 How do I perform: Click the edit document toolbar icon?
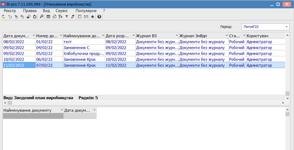click(16, 17)
